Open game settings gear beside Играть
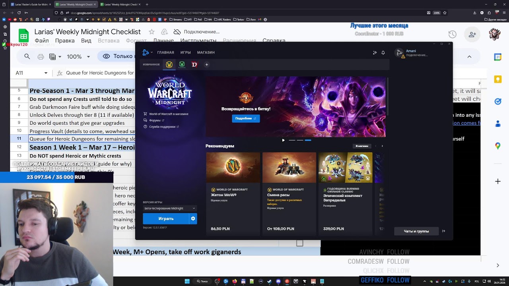This screenshot has height=286, width=509. coord(193,218)
